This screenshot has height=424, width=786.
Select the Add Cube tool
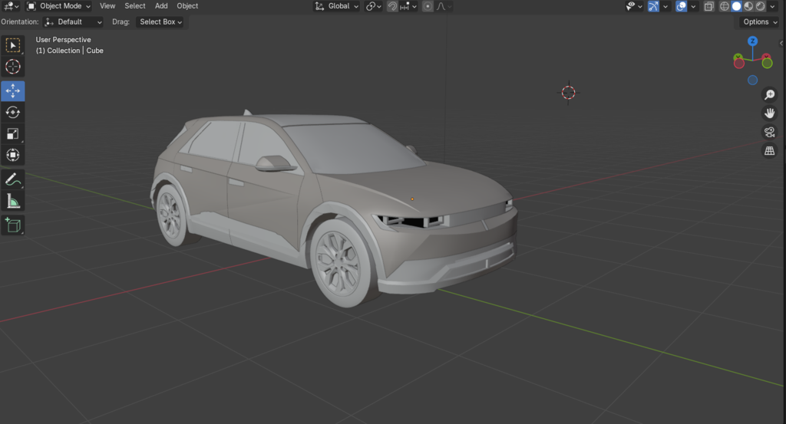tap(13, 225)
